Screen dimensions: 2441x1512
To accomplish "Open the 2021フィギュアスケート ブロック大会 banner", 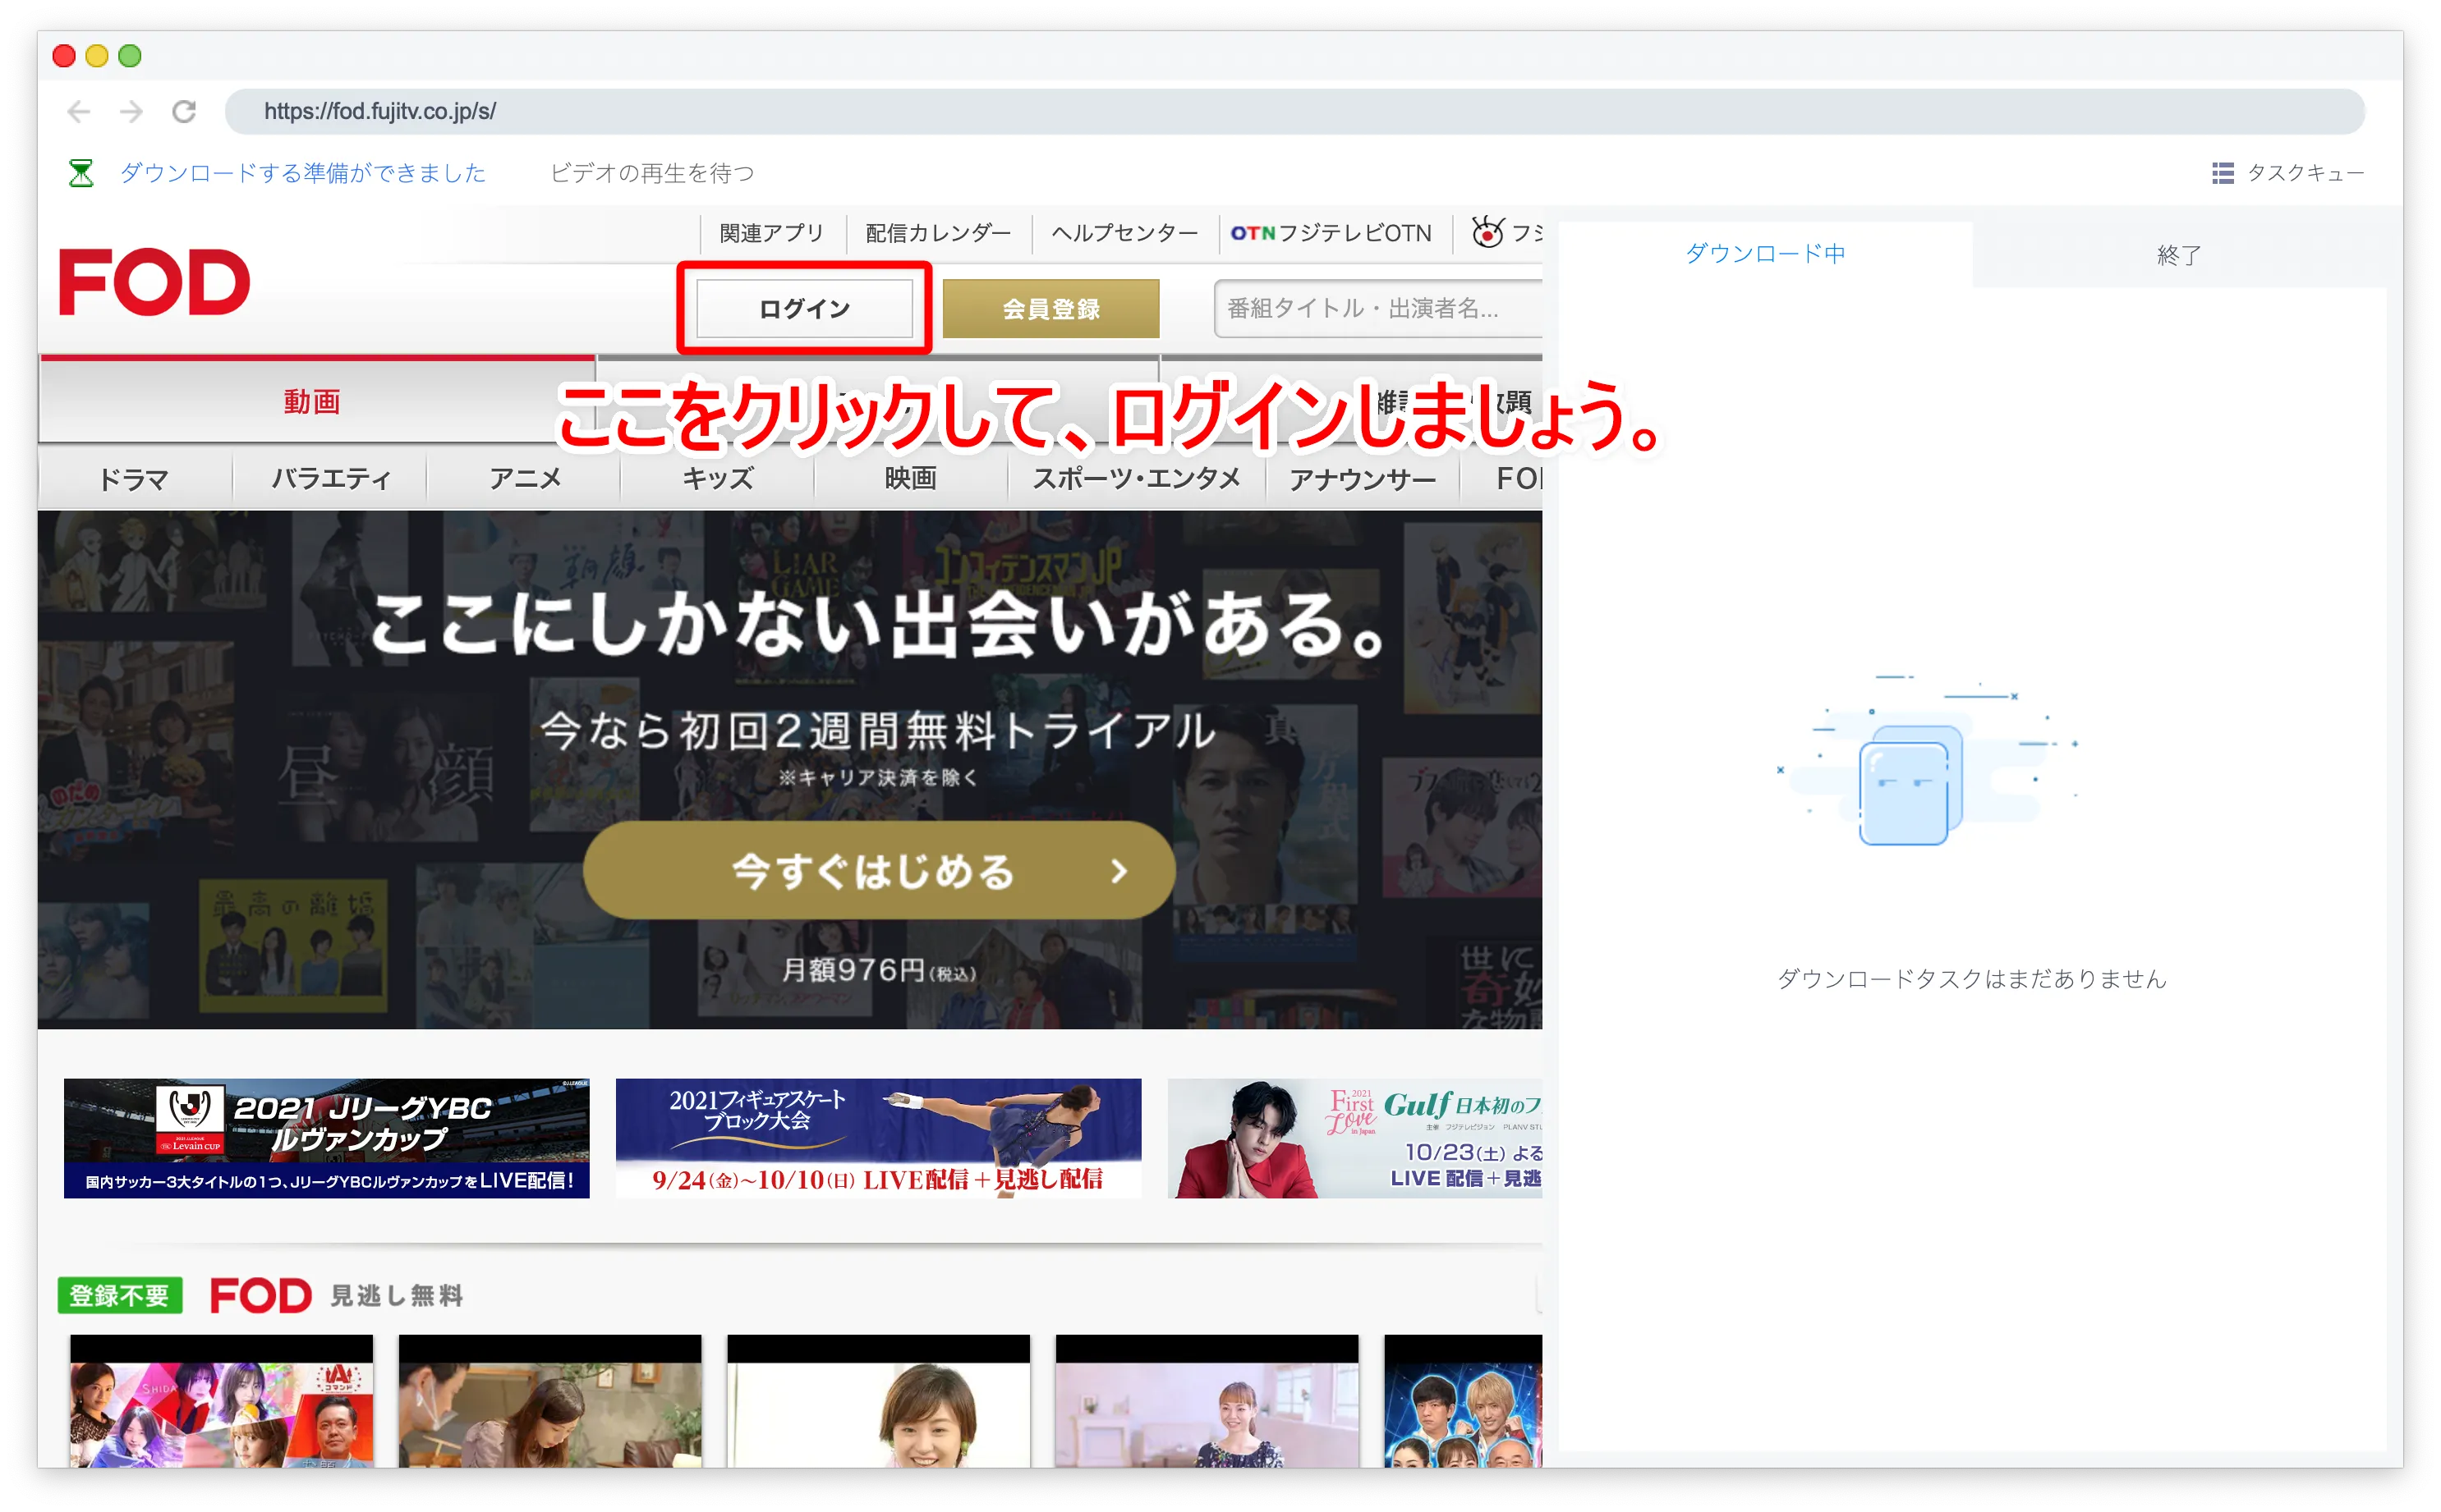I will tap(878, 1138).
